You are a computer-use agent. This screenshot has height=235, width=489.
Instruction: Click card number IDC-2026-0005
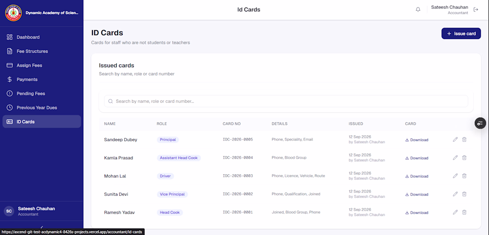pos(238,139)
